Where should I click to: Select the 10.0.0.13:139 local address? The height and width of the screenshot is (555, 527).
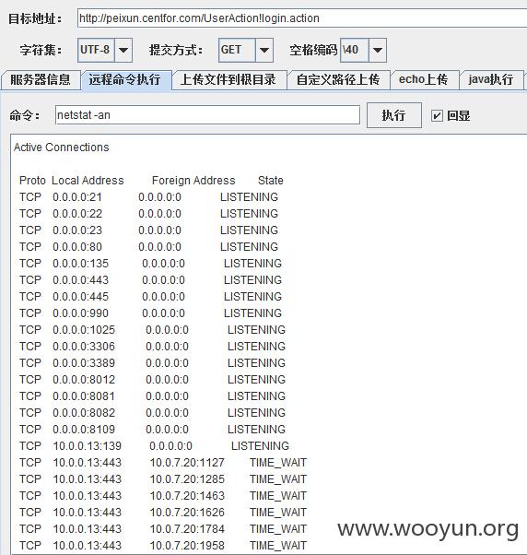coord(87,447)
